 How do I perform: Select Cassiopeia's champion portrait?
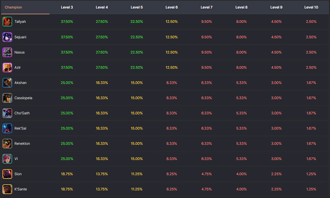point(7,98)
